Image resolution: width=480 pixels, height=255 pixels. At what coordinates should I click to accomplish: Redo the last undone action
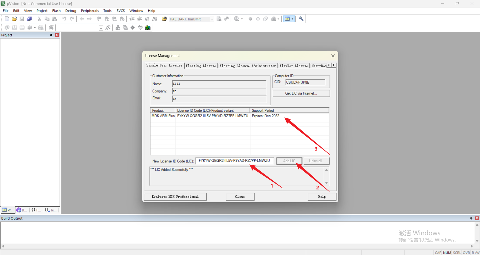pyautogui.click(x=72, y=19)
